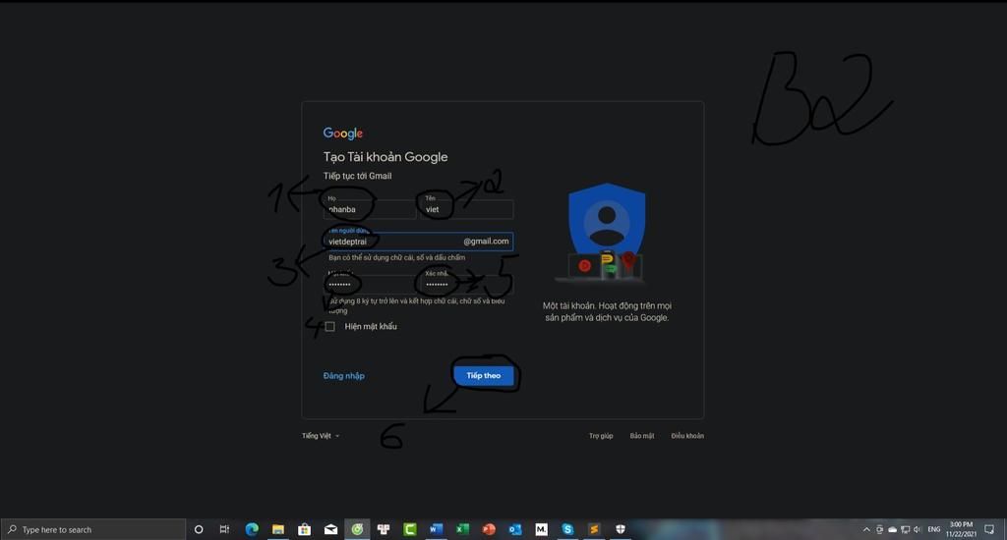Open the Bảo mật link

tap(641, 436)
